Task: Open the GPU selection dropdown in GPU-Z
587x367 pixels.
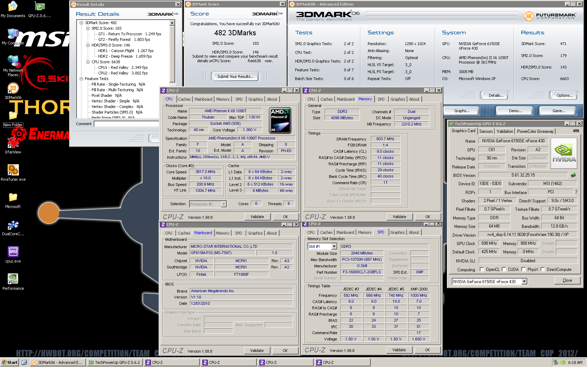Action: coord(524,282)
